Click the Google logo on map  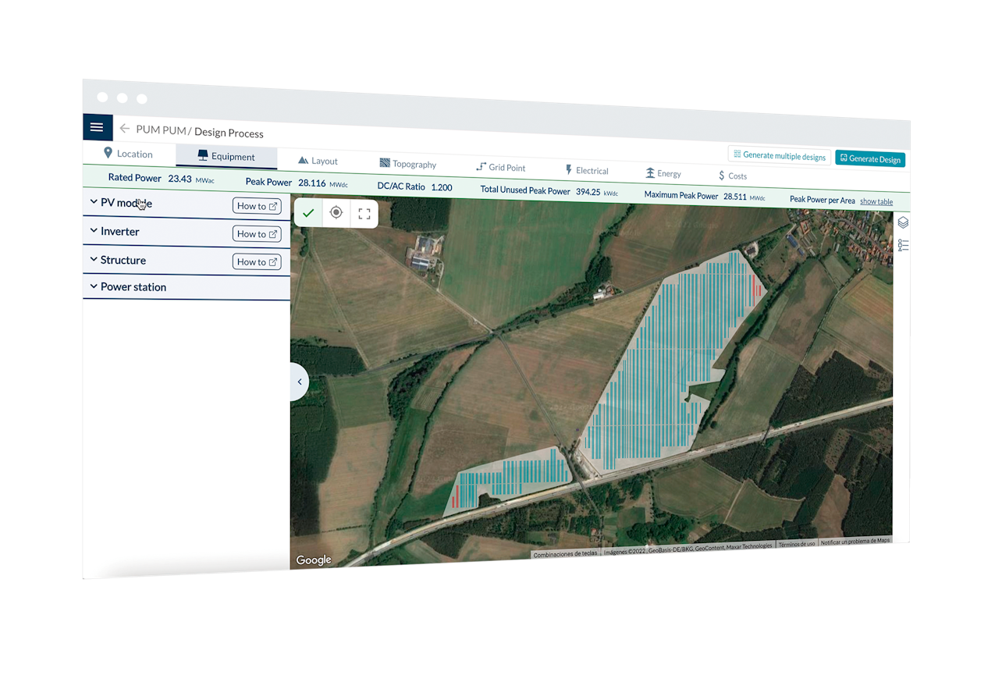(x=314, y=560)
